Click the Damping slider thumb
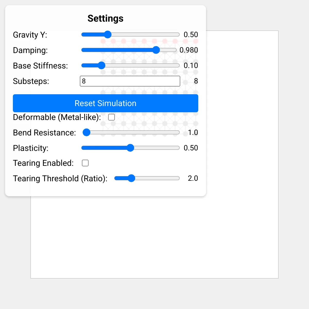The height and width of the screenshot is (309, 309). click(156, 50)
